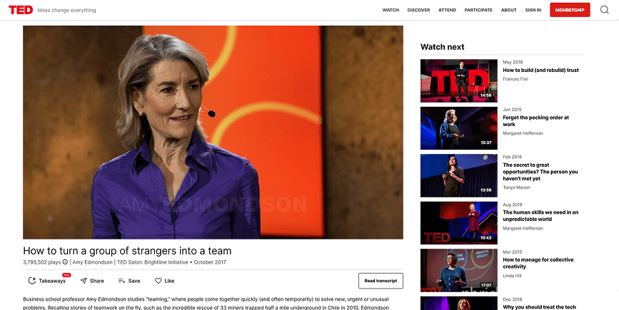This screenshot has height=310, width=619.
Task: Click the TED logo
Action: pos(21,10)
